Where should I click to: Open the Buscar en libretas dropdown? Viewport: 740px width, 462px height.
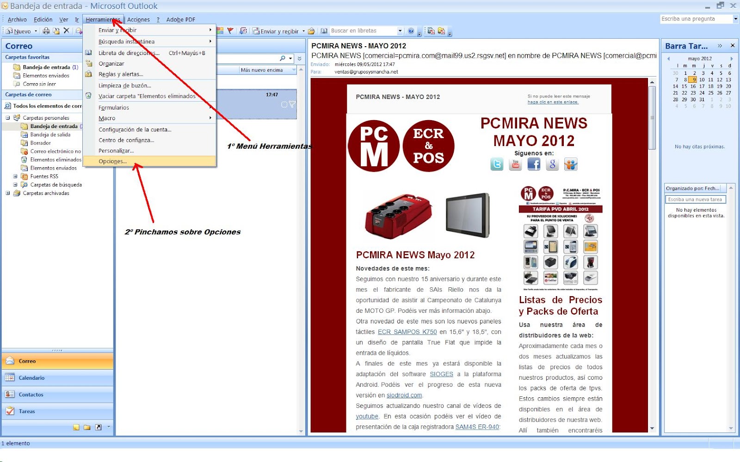click(400, 31)
